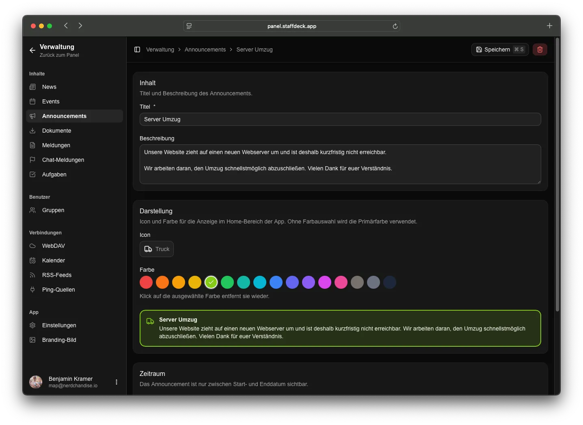
Task: Open user menu three-dots icon
Action: (117, 382)
